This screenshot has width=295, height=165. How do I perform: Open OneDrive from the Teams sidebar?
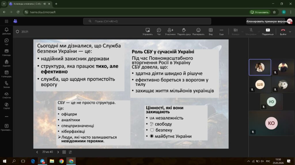tap(6, 95)
